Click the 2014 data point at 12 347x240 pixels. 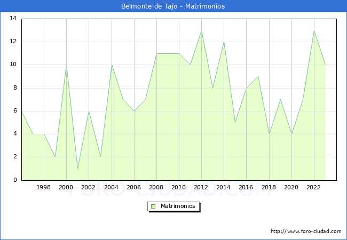(224, 42)
